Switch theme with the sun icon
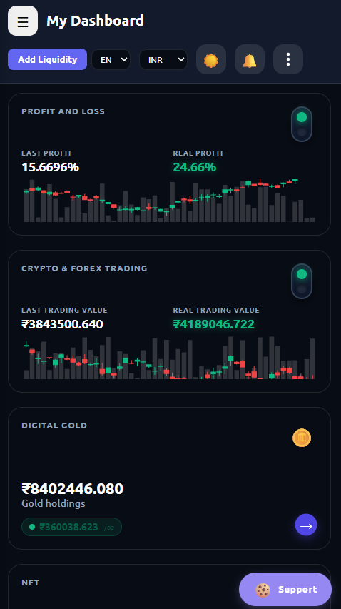The height and width of the screenshot is (609, 341). (211, 59)
